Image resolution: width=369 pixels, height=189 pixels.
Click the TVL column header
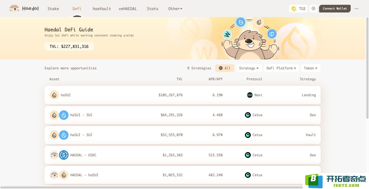pyautogui.click(x=180, y=79)
